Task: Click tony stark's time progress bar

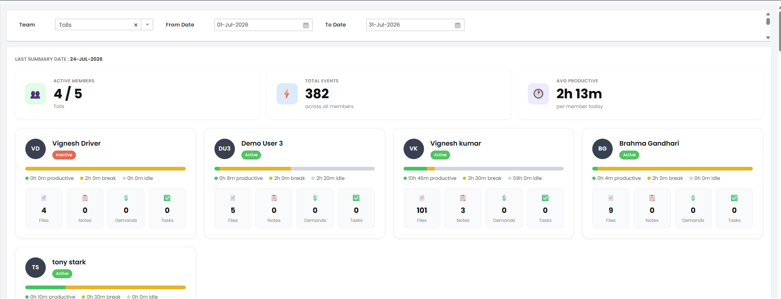Action: [x=105, y=287]
